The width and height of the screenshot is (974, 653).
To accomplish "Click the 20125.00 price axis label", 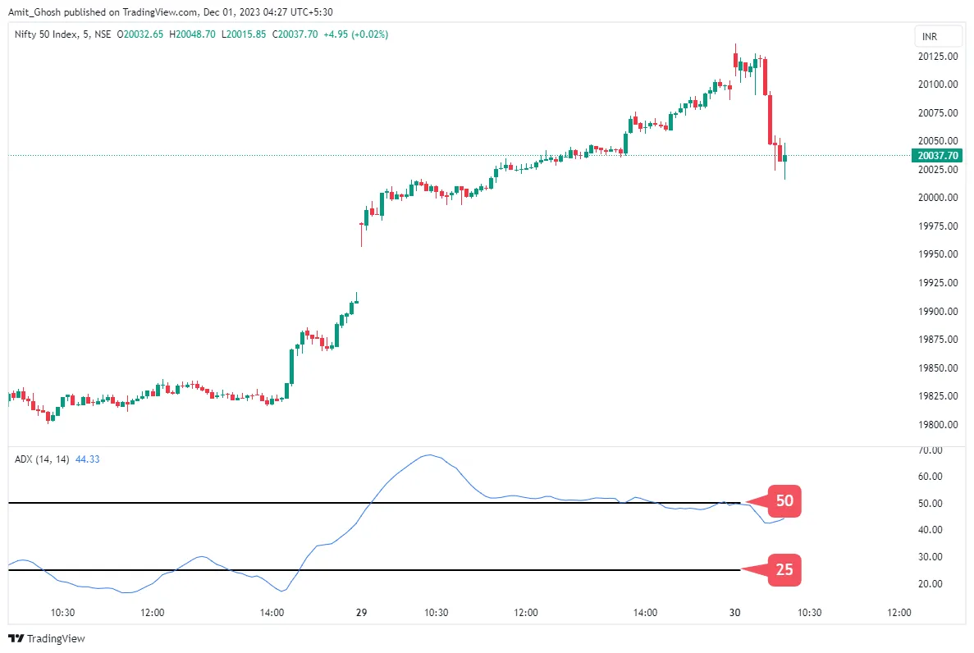I will (939, 57).
